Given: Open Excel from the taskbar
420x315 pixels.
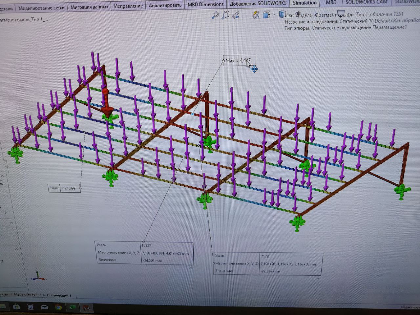Looking at the screenshot, I should pyautogui.click(x=72, y=307).
